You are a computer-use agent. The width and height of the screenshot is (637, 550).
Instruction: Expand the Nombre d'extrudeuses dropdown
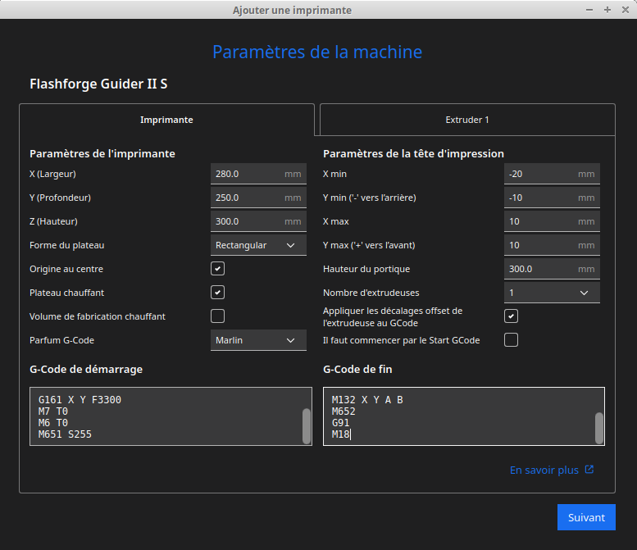click(552, 293)
